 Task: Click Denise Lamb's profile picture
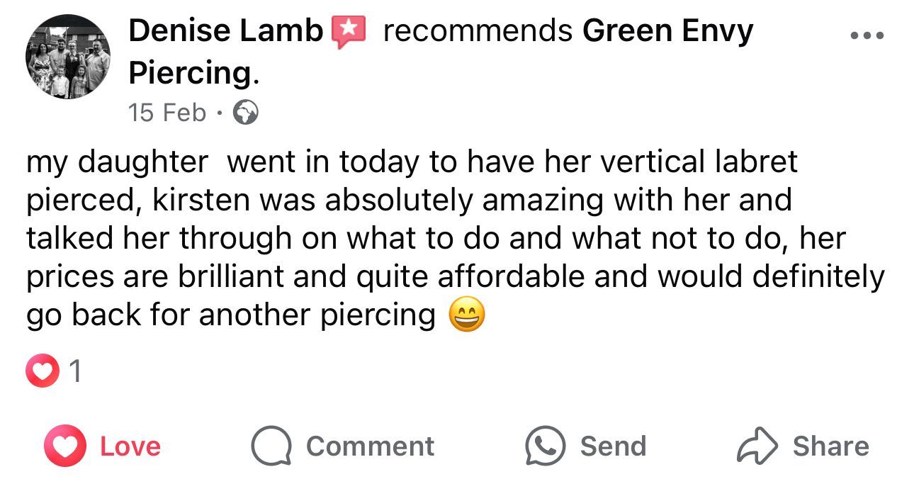click(x=68, y=57)
